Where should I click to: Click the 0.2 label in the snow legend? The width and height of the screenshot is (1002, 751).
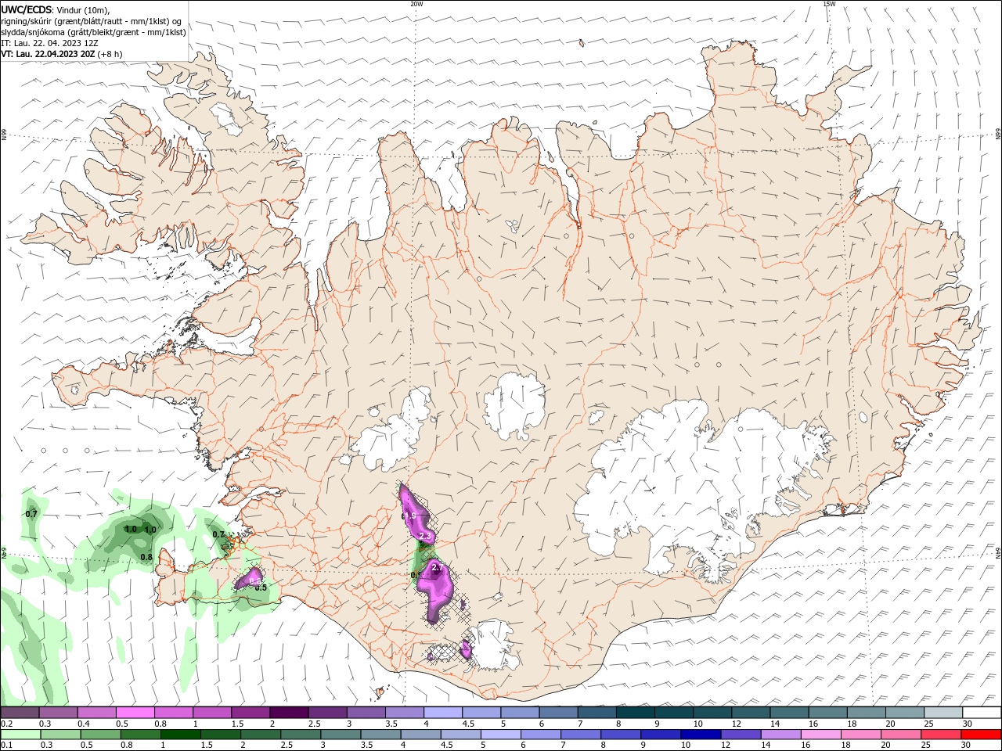[x=6, y=724]
